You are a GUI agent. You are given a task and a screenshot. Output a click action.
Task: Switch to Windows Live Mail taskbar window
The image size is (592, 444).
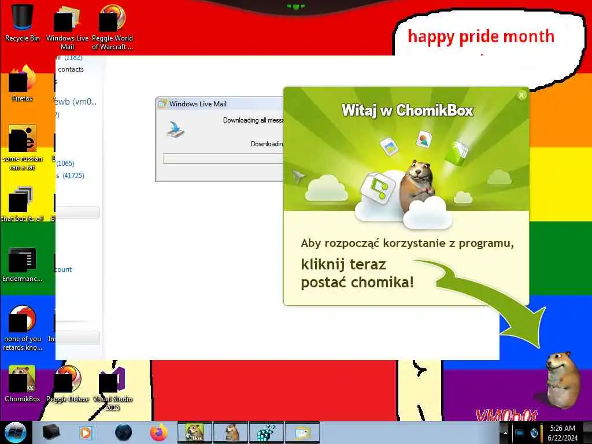click(302, 432)
